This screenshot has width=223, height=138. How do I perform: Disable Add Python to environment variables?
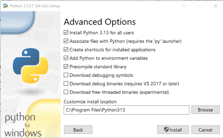click(66, 58)
